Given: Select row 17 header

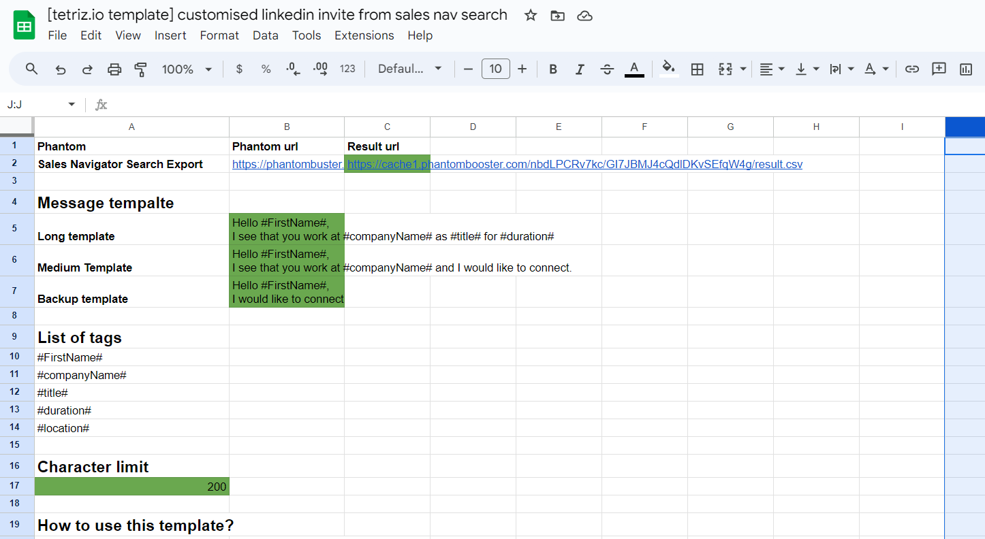Looking at the screenshot, I should coord(17,486).
